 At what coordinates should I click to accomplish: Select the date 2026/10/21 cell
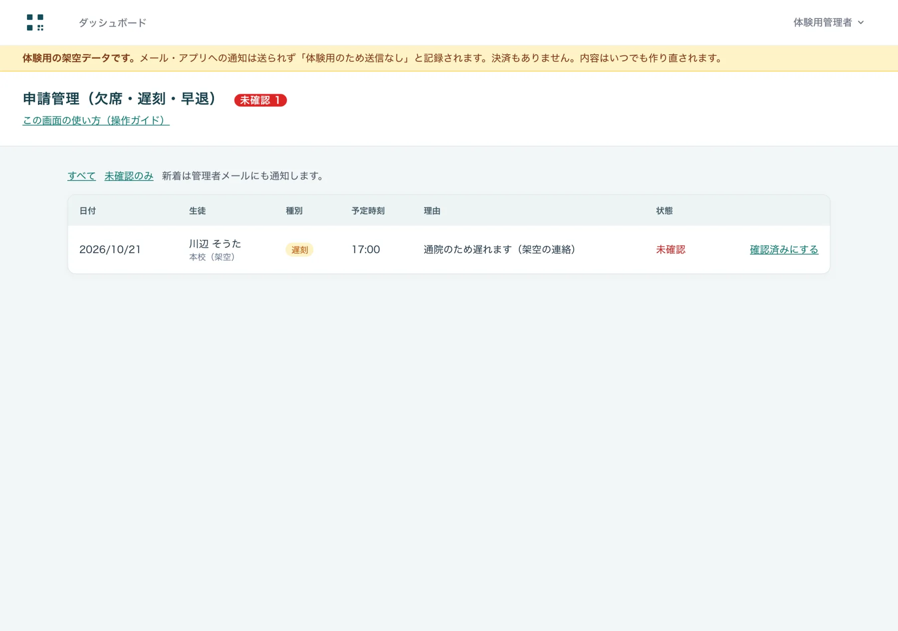click(x=110, y=250)
